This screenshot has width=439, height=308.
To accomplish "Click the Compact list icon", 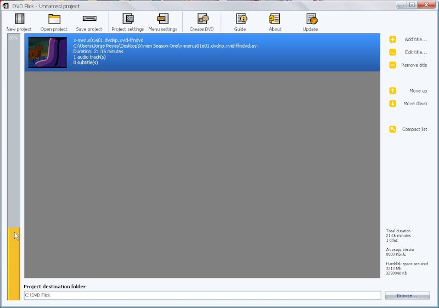I will click(392, 129).
